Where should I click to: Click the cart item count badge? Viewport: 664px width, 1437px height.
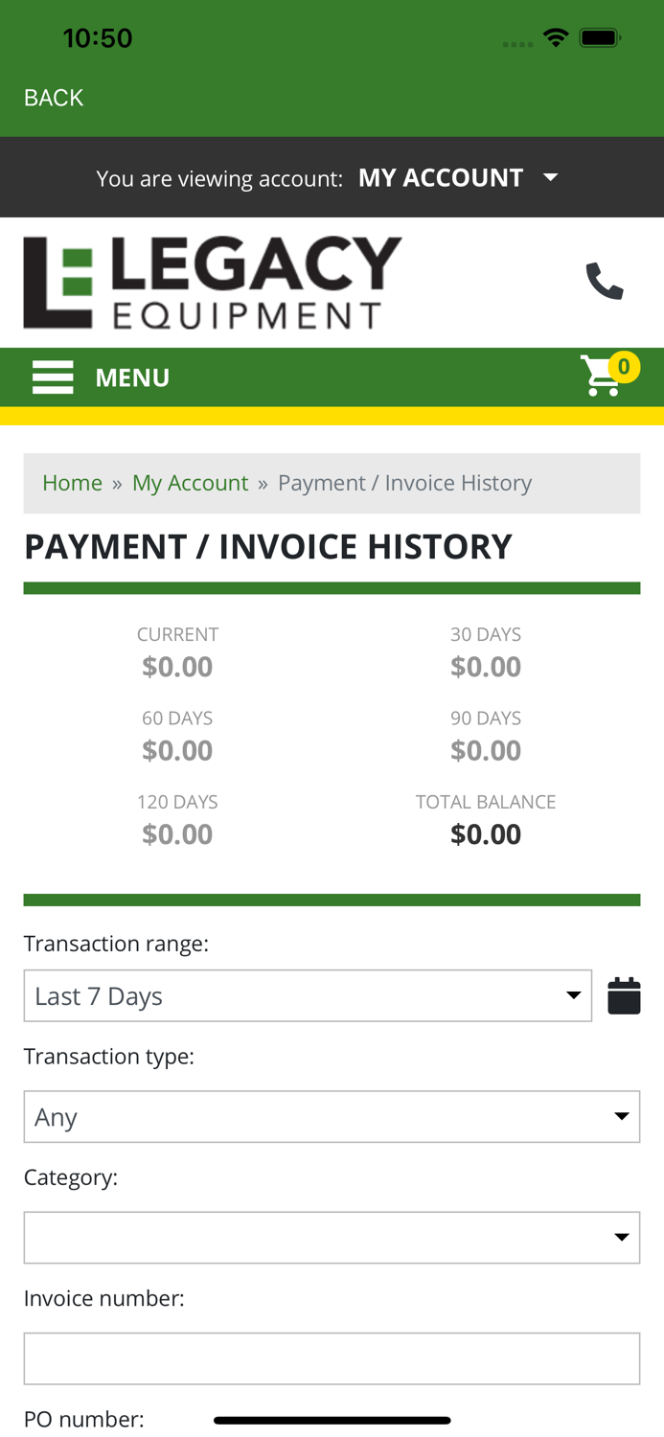coord(625,365)
